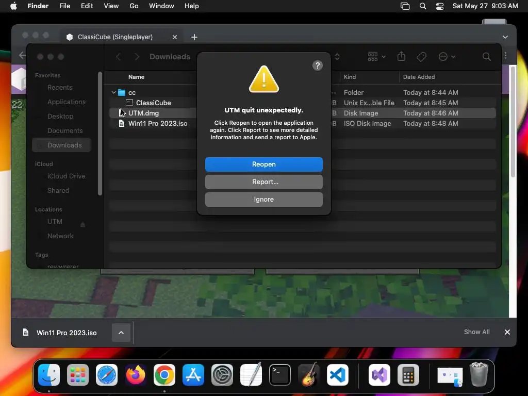528x396 pixels.
Task: Click the Finder tags toolbar icon
Action: pos(421,57)
